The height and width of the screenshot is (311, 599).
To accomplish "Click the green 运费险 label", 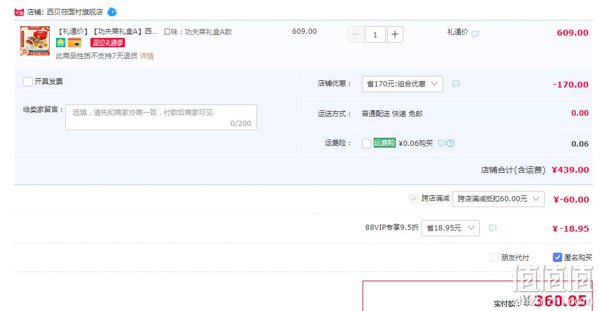I will coord(384,143).
